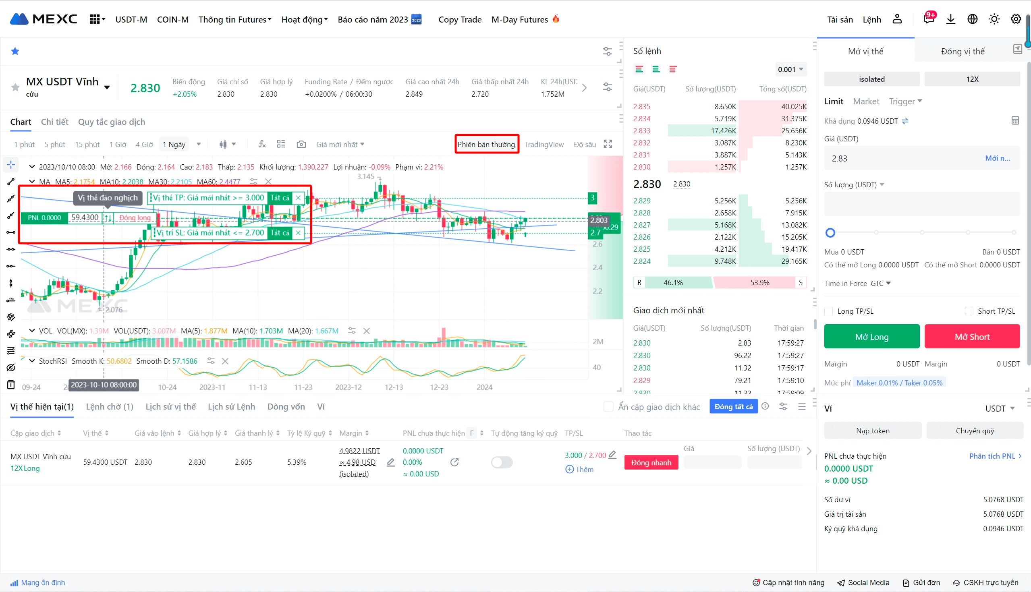Screen dimensions: 1031x592
Task: Click the Mở Long button
Action: click(x=871, y=337)
